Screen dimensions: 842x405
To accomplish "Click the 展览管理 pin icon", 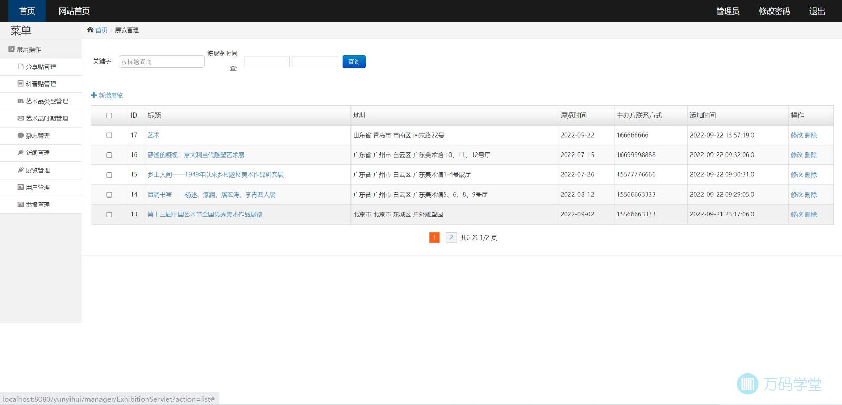I will pyautogui.click(x=21, y=170).
